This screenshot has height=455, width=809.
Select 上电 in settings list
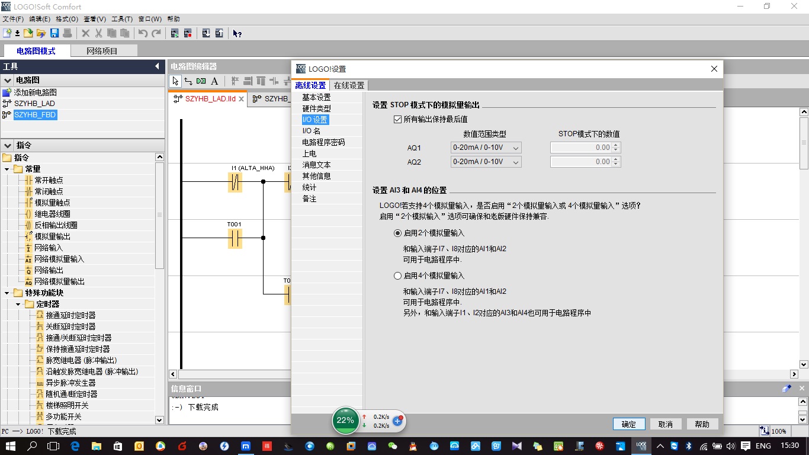tap(309, 153)
